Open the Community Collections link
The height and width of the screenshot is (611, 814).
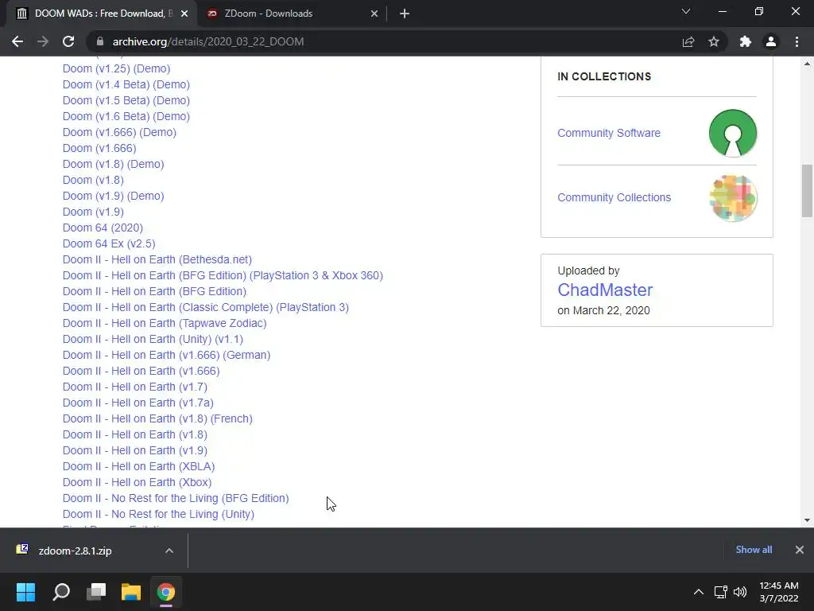coord(614,197)
